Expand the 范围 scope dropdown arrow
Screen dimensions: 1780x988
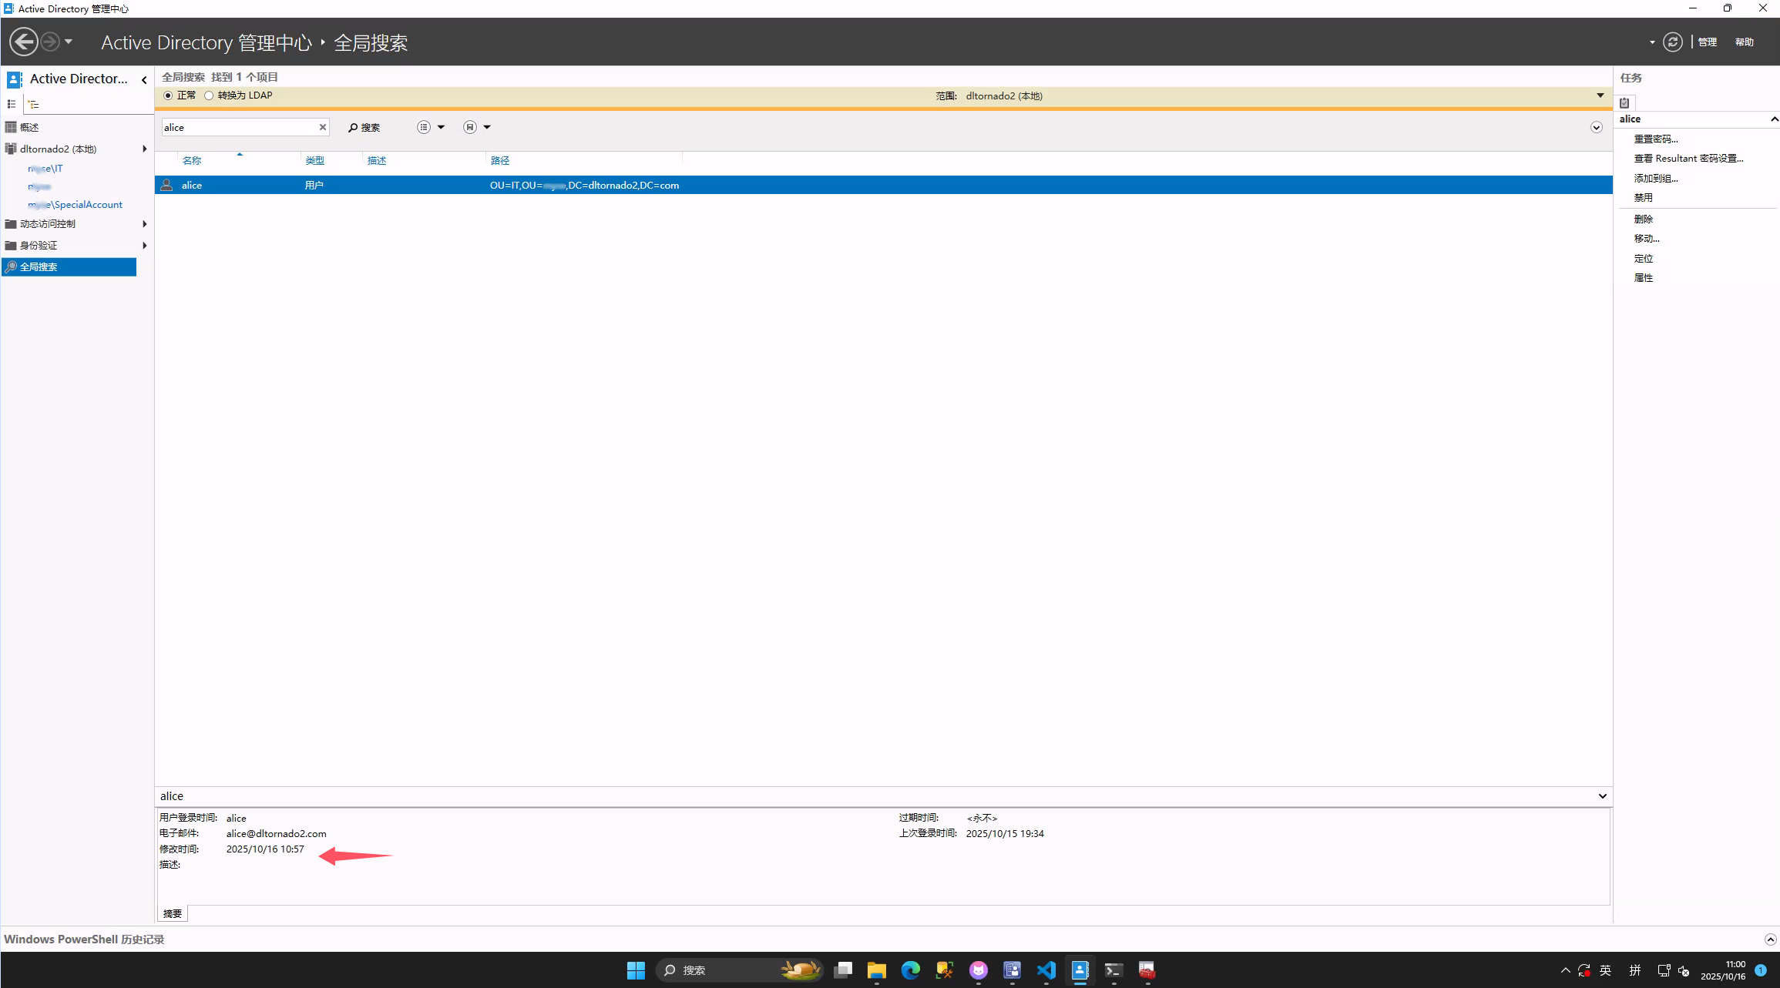click(x=1600, y=95)
